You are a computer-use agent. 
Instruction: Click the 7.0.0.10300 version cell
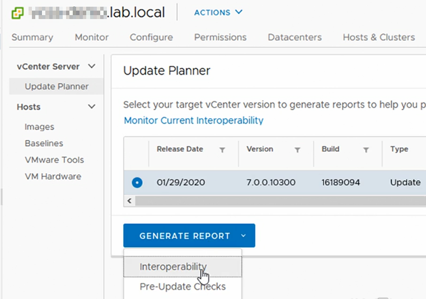271,183
